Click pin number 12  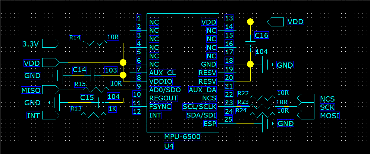click(137, 111)
